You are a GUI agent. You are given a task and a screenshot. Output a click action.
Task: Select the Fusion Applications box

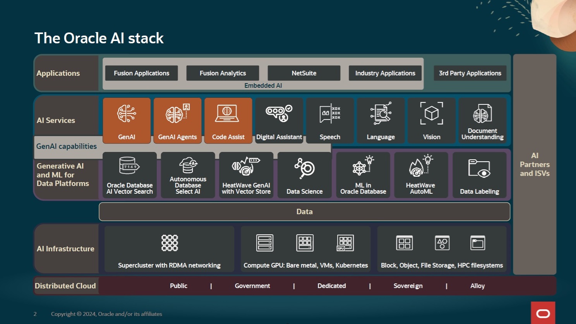coord(142,73)
